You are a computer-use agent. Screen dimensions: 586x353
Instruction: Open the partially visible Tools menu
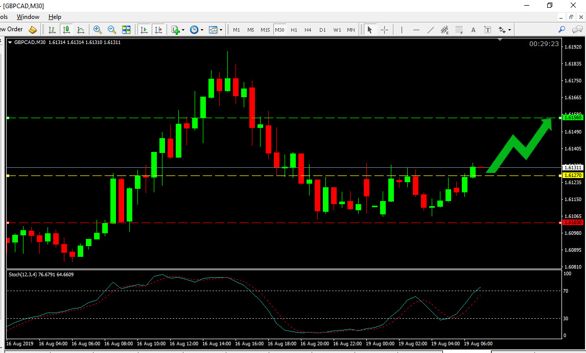[x=4, y=17]
